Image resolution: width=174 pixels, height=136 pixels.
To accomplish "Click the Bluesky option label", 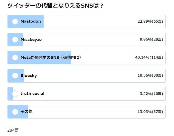I will point(29,75).
